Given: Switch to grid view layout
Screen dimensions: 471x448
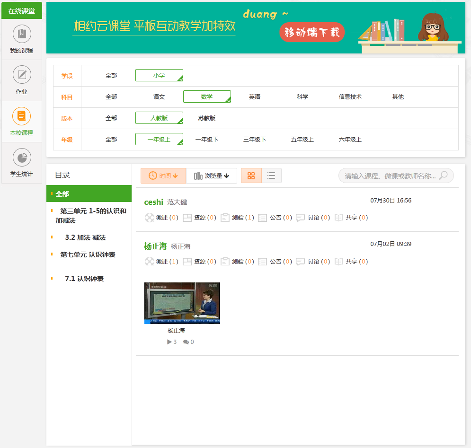Looking at the screenshot, I should (x=251, y=176).
